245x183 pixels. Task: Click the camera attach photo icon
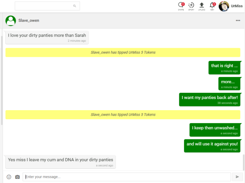(x=17, y=177)
